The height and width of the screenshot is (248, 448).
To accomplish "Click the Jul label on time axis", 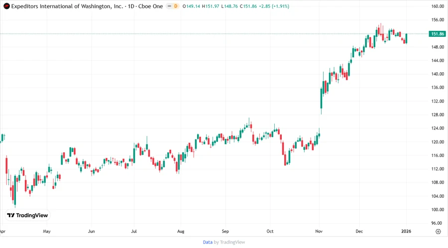I will coord(134,231).
